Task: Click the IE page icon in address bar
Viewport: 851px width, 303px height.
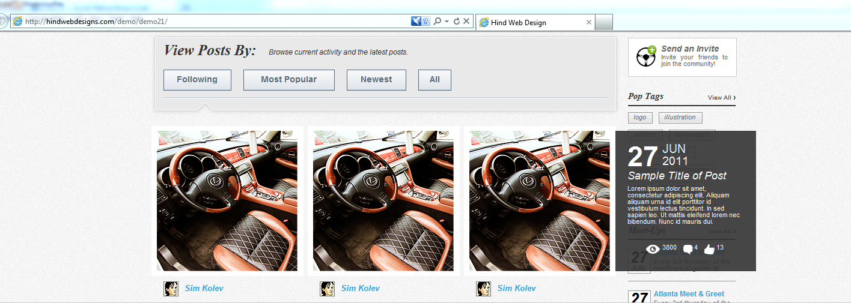Action: [x=18, y=22]
